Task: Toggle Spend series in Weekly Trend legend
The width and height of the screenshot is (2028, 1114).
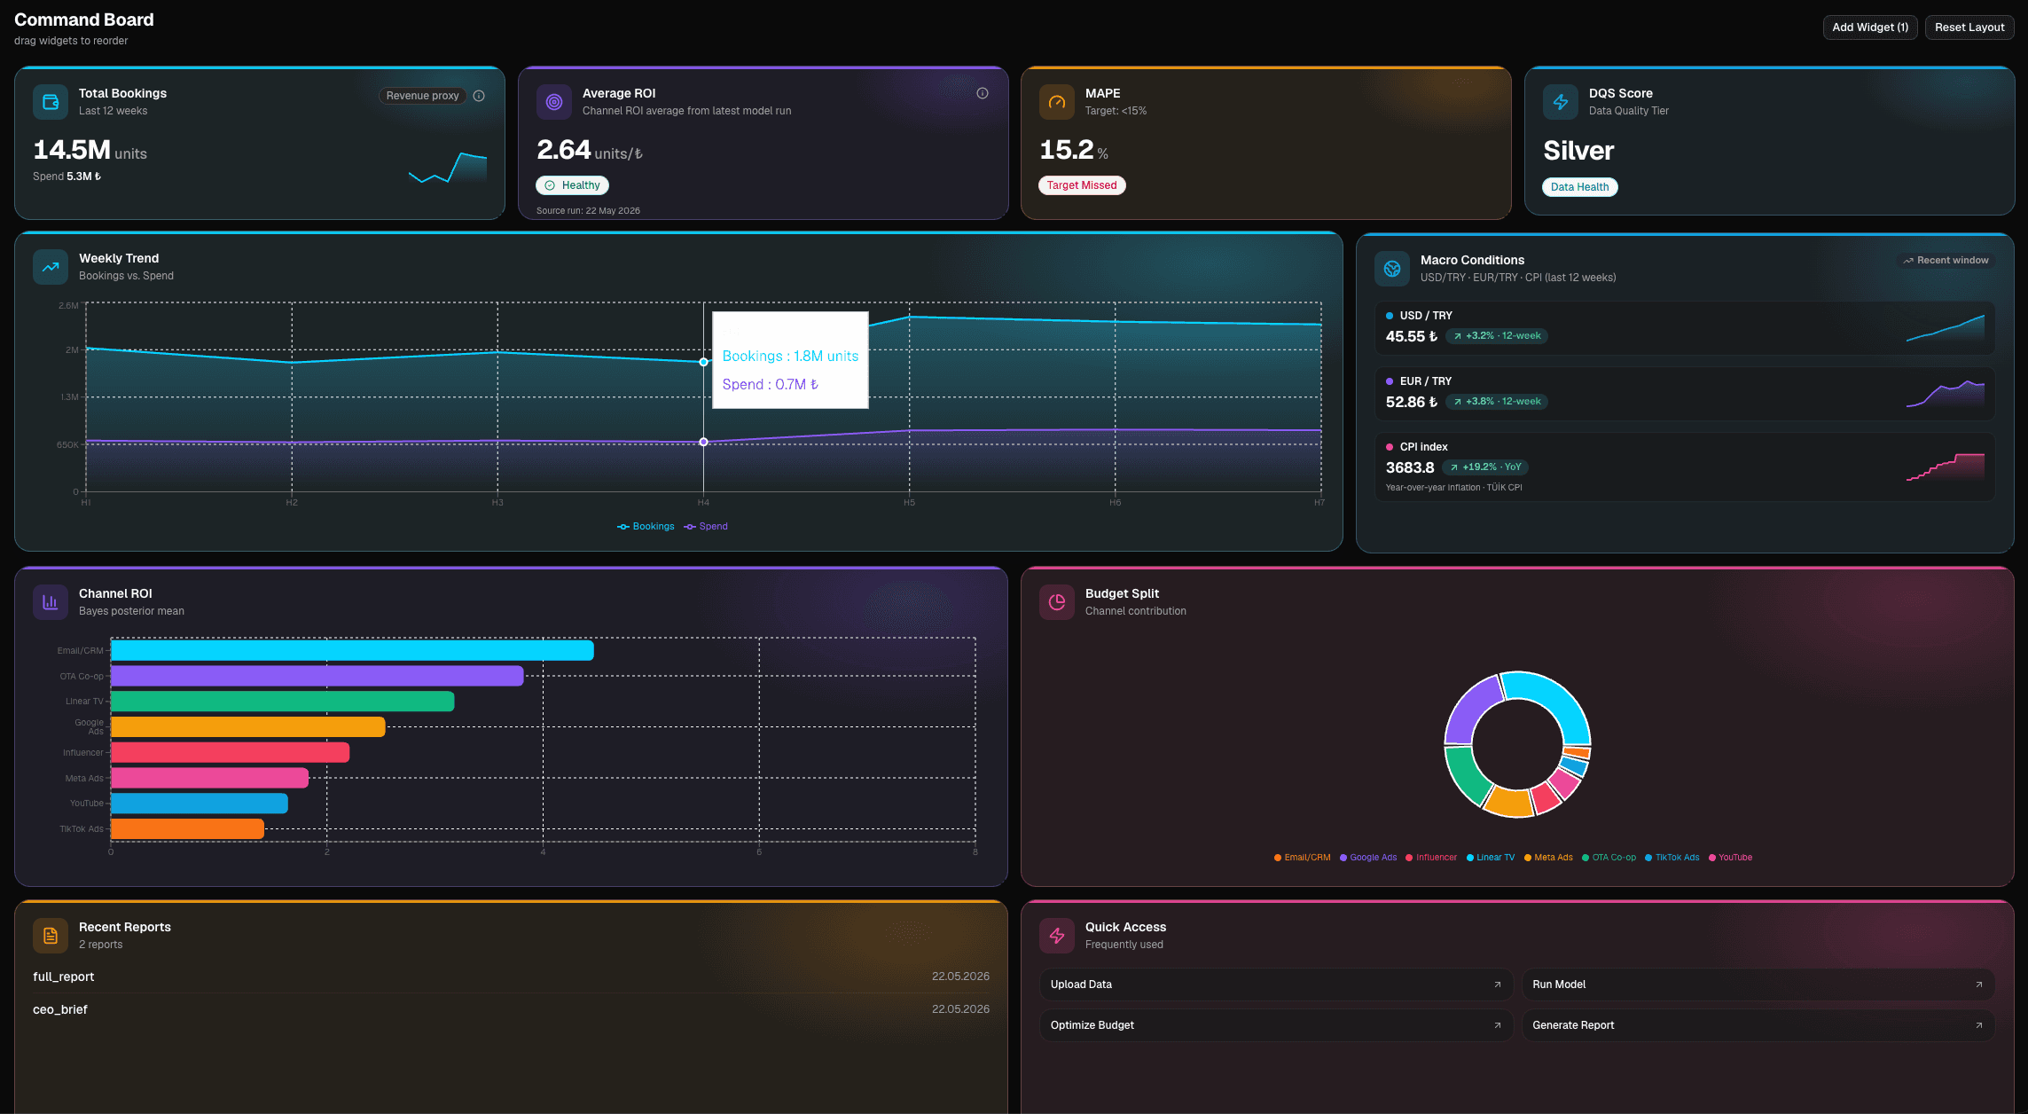Action: pyautogui.click(x=706, y=527)
